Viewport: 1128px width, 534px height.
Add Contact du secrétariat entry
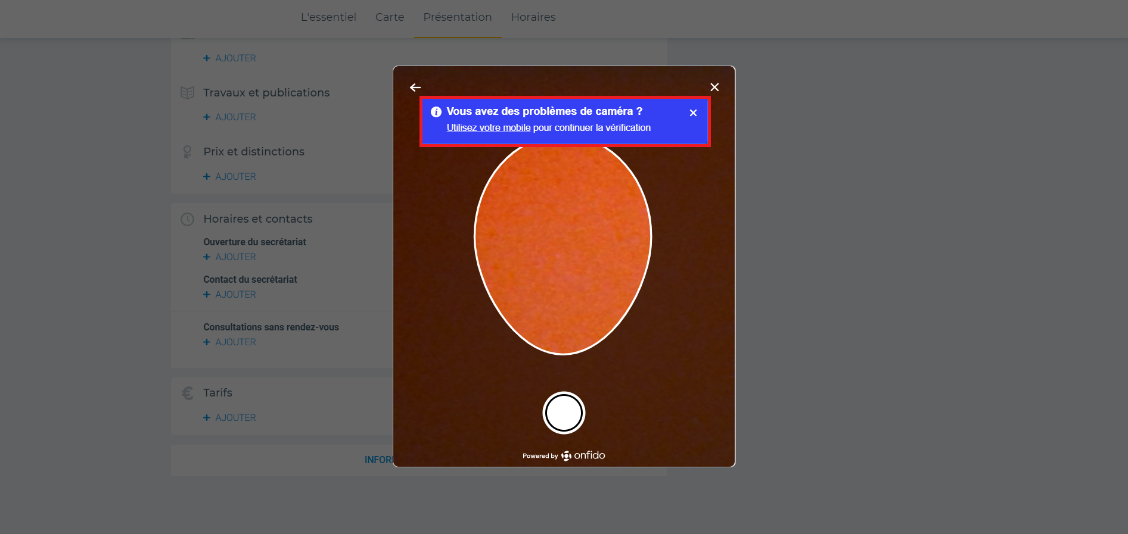229,295
